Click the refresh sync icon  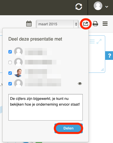coord(79,7)
